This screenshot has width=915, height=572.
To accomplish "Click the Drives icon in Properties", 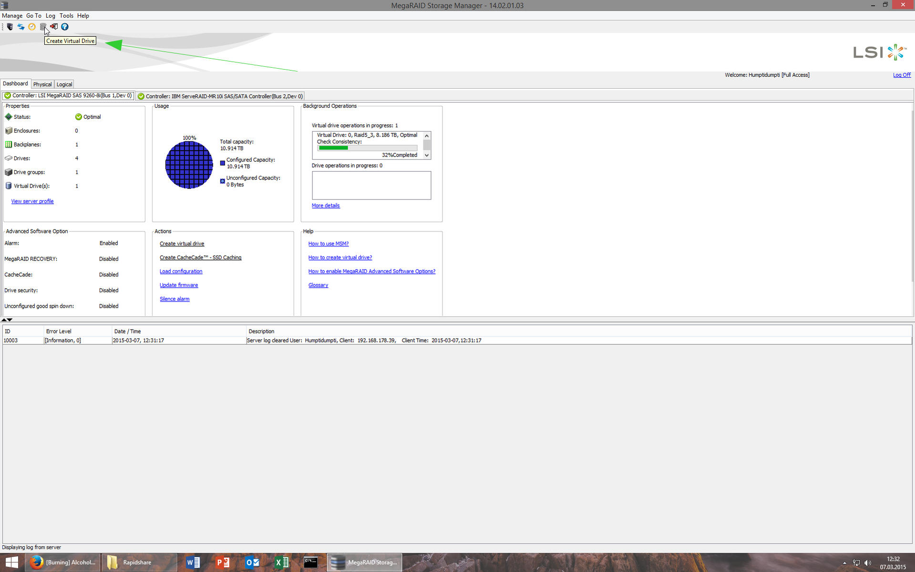I will point(9,158).
